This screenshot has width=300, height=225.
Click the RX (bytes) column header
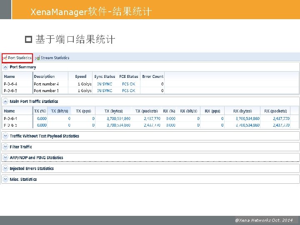pos(242,111)
